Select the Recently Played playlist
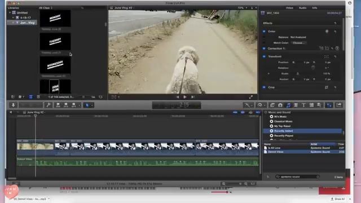 283,136
